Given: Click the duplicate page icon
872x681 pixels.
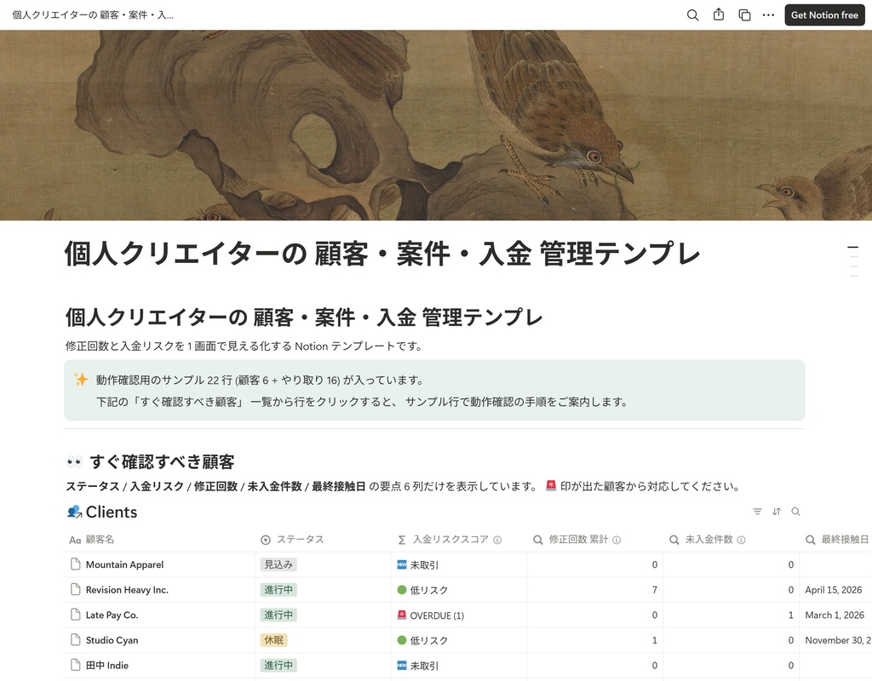Looking at the screenshot, I should coord(744,15).
